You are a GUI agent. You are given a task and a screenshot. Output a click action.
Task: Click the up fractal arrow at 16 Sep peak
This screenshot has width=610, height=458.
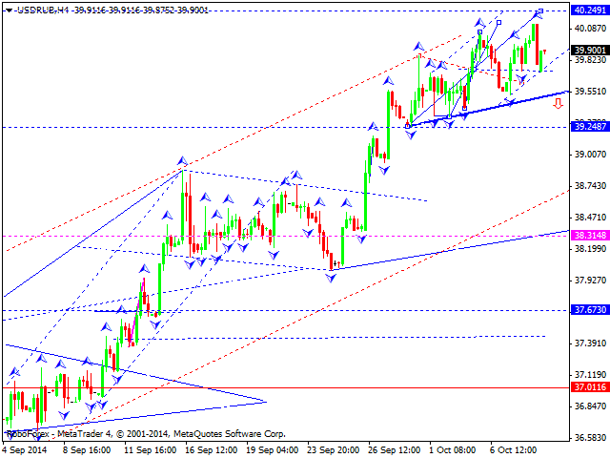tap(180, 161)
